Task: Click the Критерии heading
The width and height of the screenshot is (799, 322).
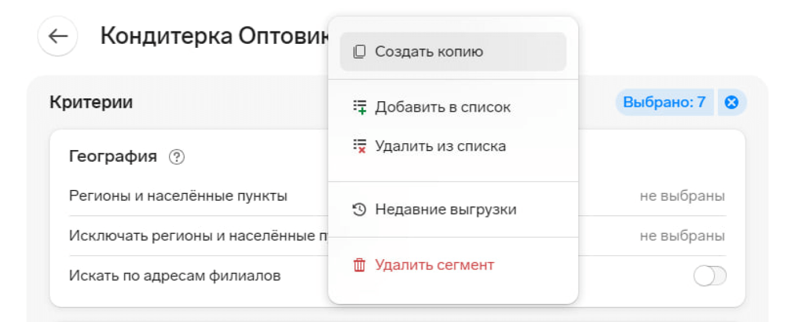Action: coord(91,102)
